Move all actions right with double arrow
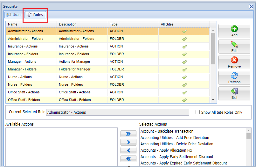This screenshot has width=256, height=167. (128, 134)
